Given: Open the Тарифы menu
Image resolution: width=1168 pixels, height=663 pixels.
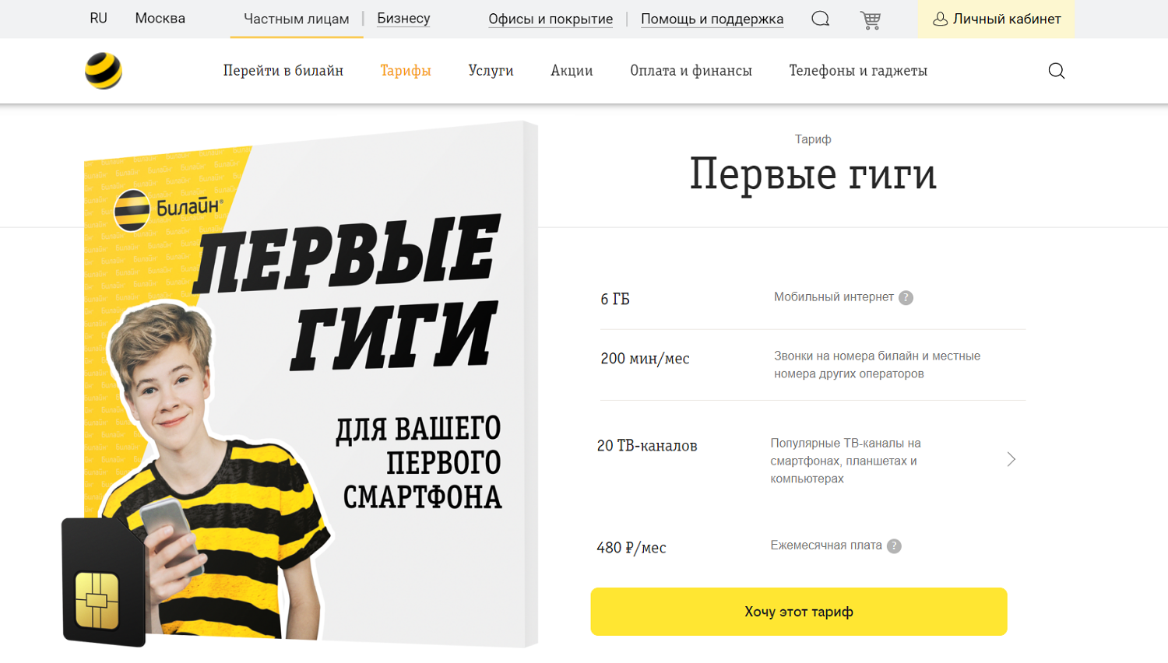Looking at the screenshot, I should (x=406, y=71).
